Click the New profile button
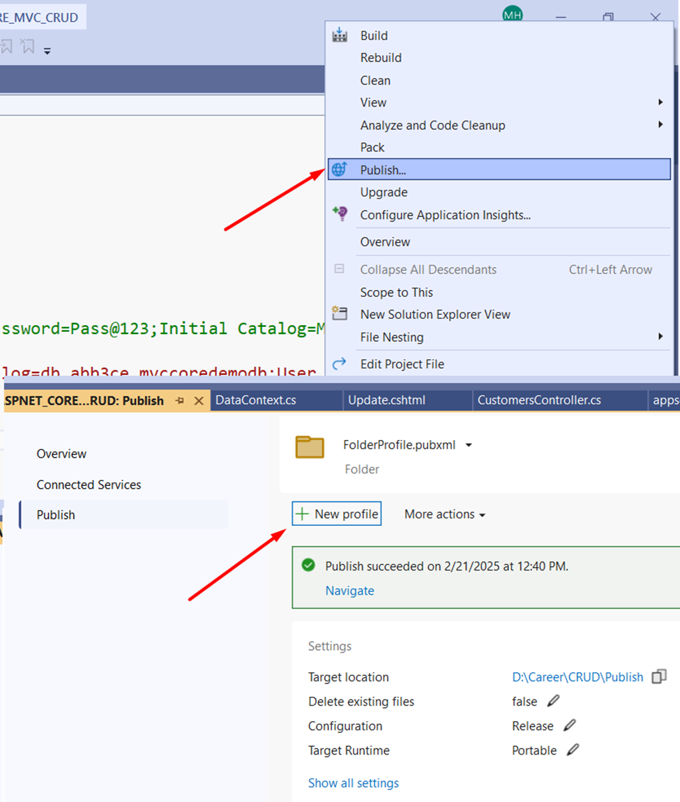Screen dimensions: 680x802 337,514
